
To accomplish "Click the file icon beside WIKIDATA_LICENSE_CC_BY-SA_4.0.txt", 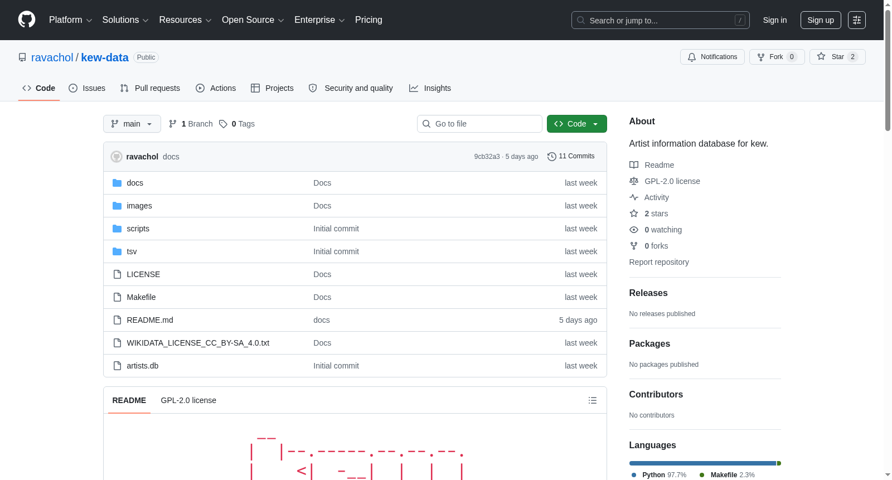I will (117, 343).
